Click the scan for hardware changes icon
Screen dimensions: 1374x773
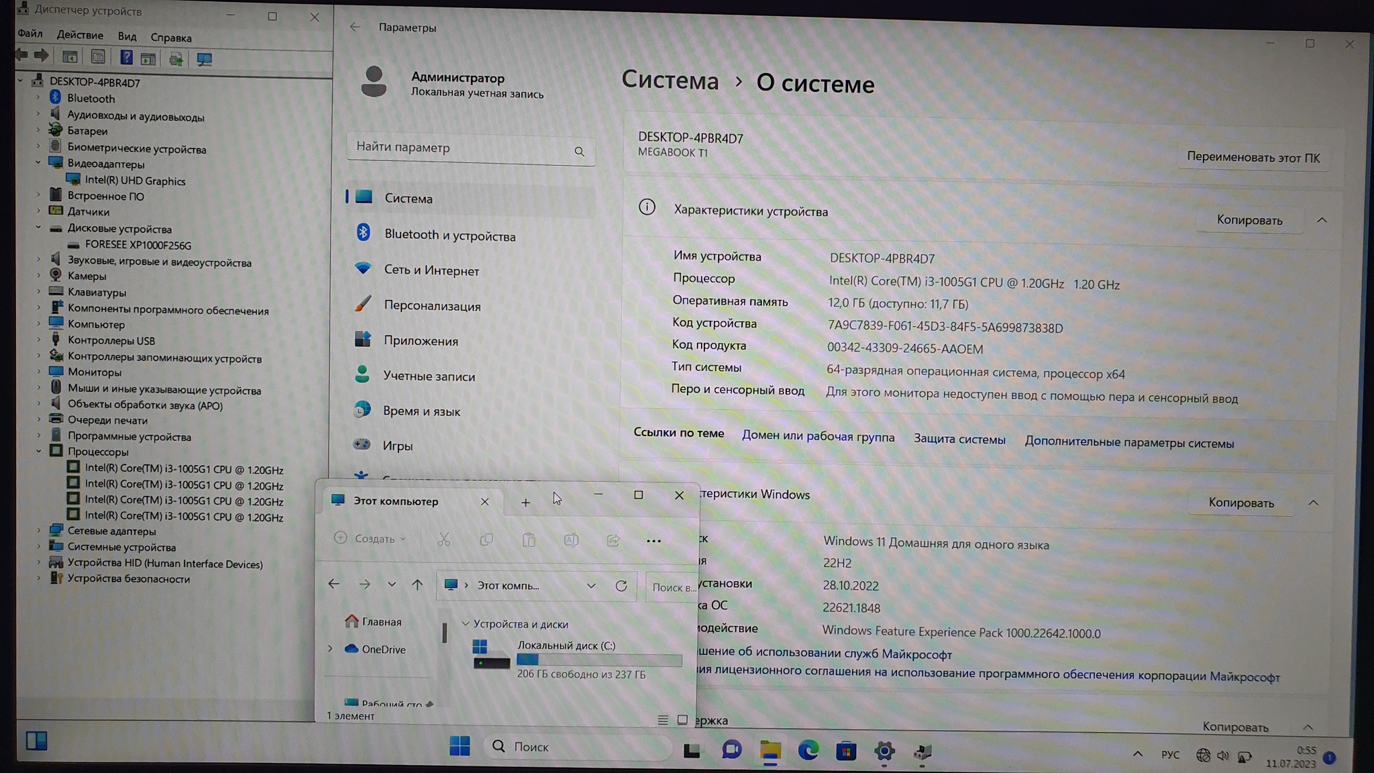tap(204, 59)
